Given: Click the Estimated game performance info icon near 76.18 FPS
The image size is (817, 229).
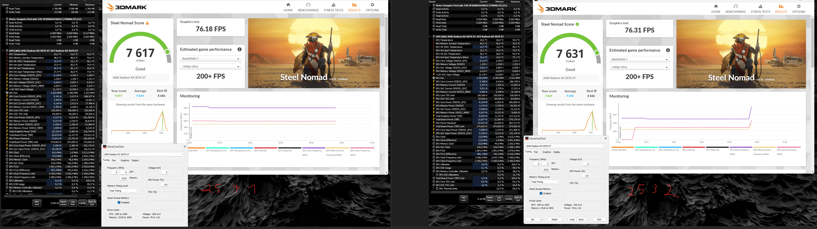Looking at the screenshot, I should tap(239, 50).
